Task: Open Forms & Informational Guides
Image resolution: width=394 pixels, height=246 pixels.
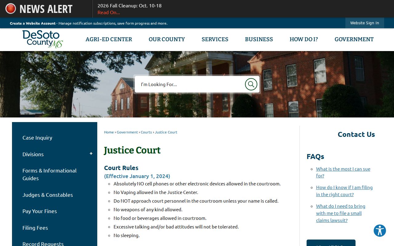Action: (50, 174)
